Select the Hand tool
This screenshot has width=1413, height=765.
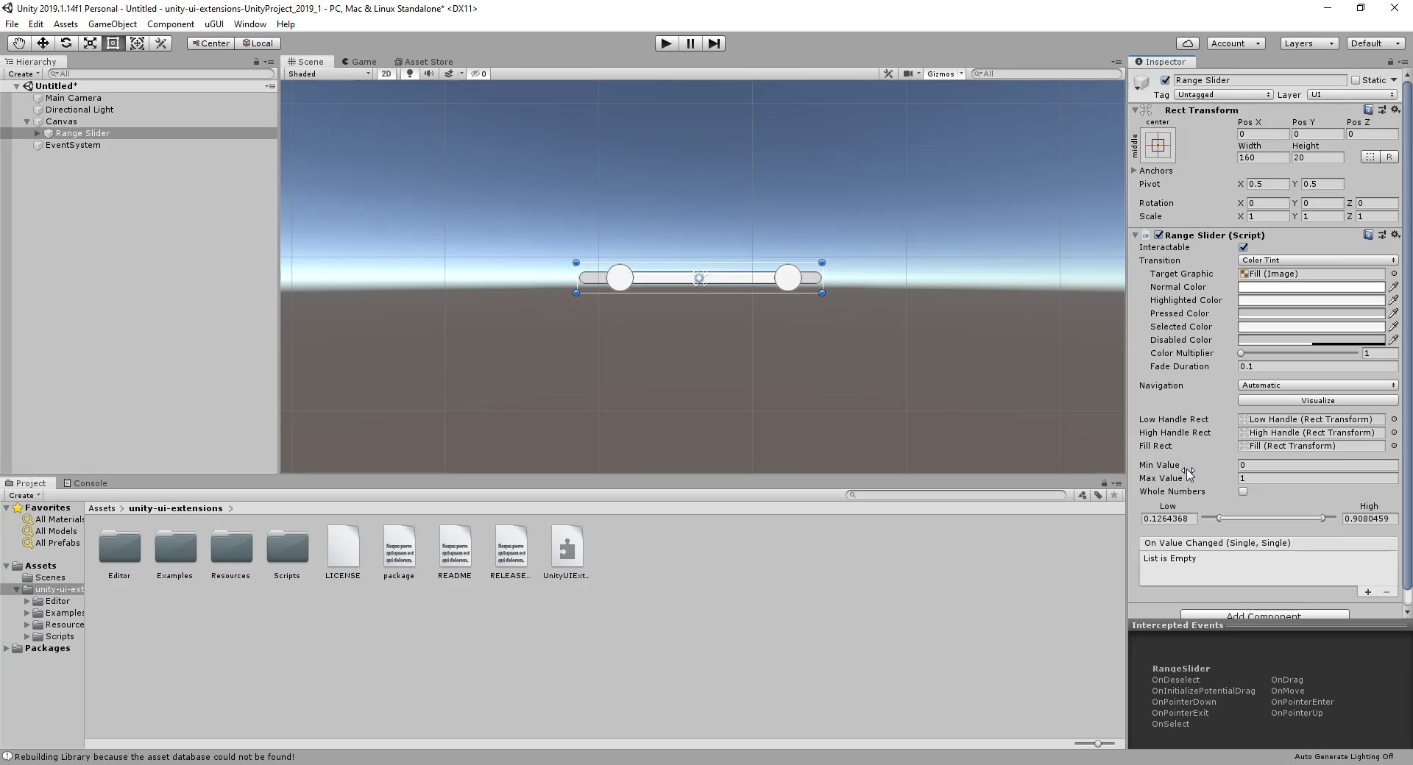pyautogui.click(x=18, y=43)
